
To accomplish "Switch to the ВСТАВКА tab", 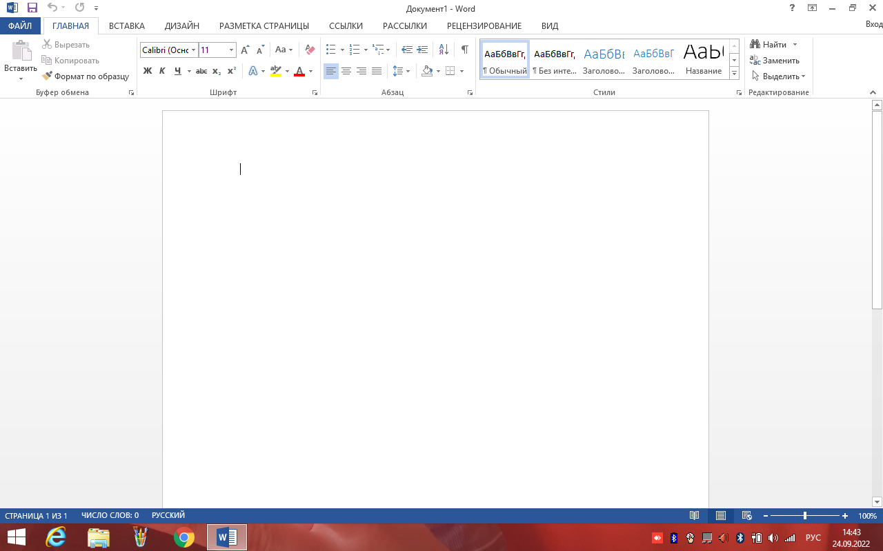I will (127, 26).
